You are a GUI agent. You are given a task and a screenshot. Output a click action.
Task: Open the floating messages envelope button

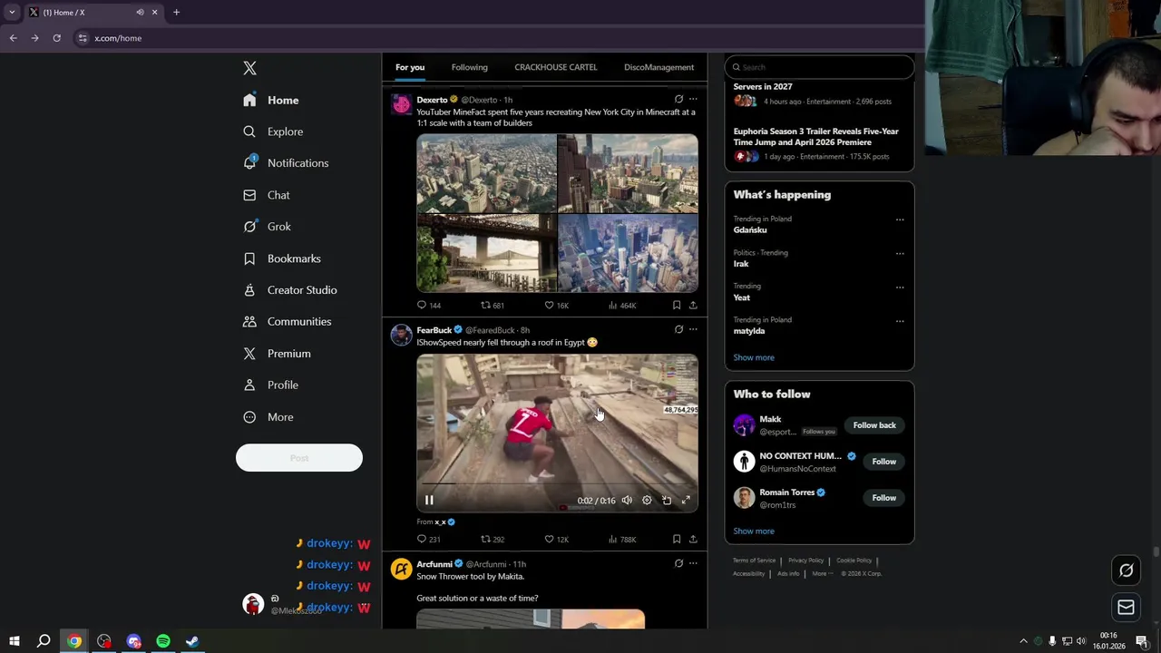pos(1126,608)
